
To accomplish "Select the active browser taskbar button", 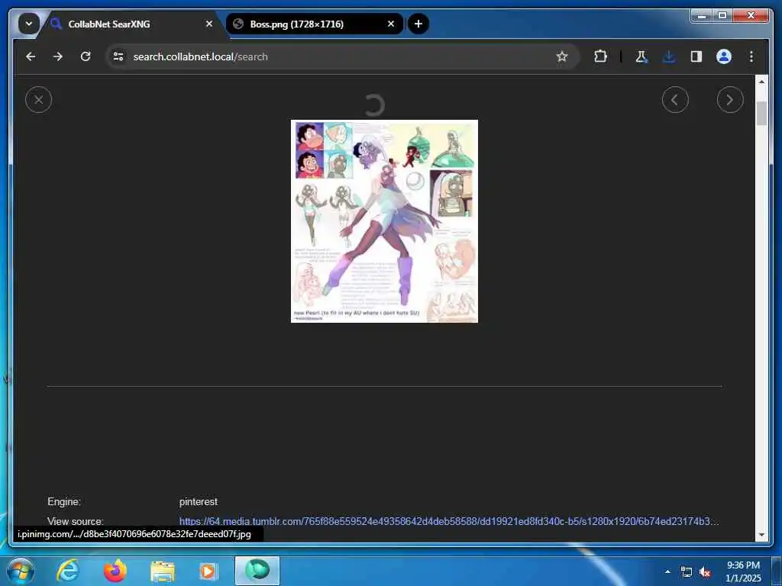I will tap(257, 571).
